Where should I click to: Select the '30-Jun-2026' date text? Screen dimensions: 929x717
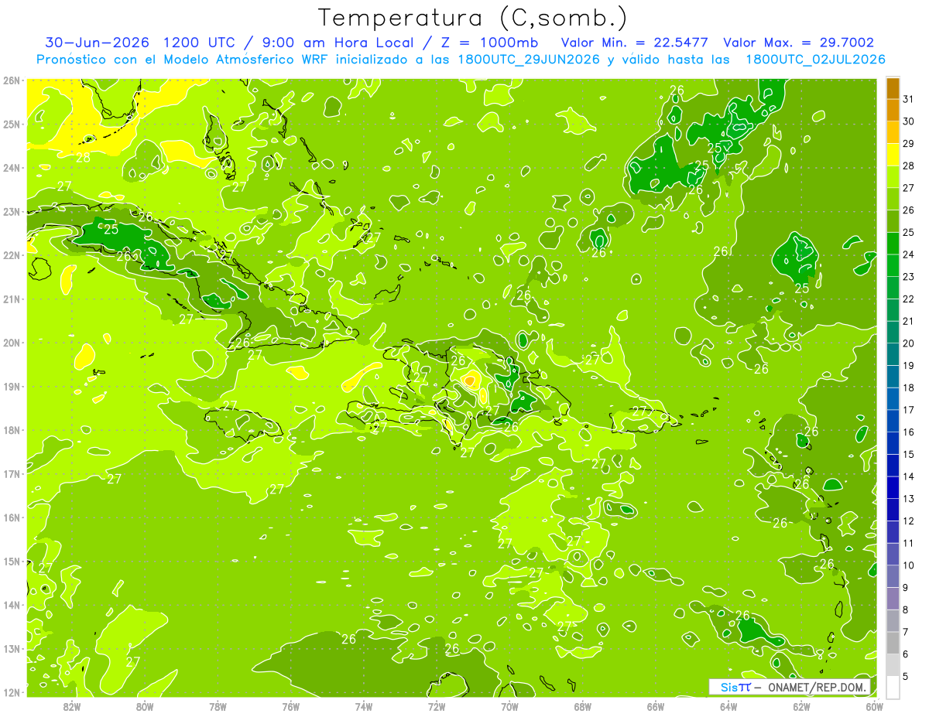pyautogui.click(x=97, y=43)
